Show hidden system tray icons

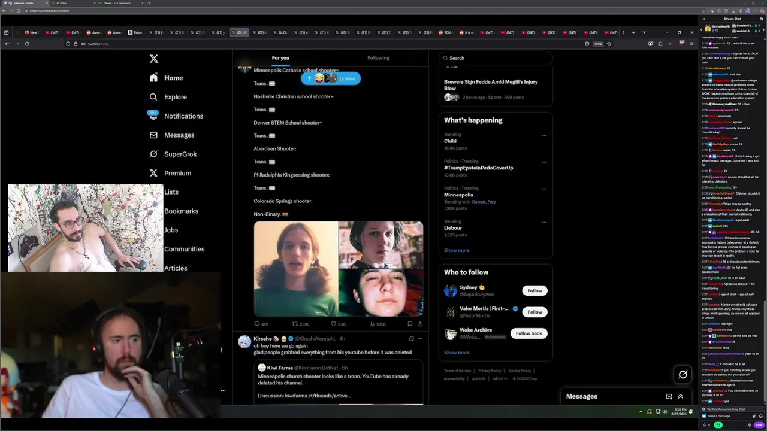tap(641, 412)
